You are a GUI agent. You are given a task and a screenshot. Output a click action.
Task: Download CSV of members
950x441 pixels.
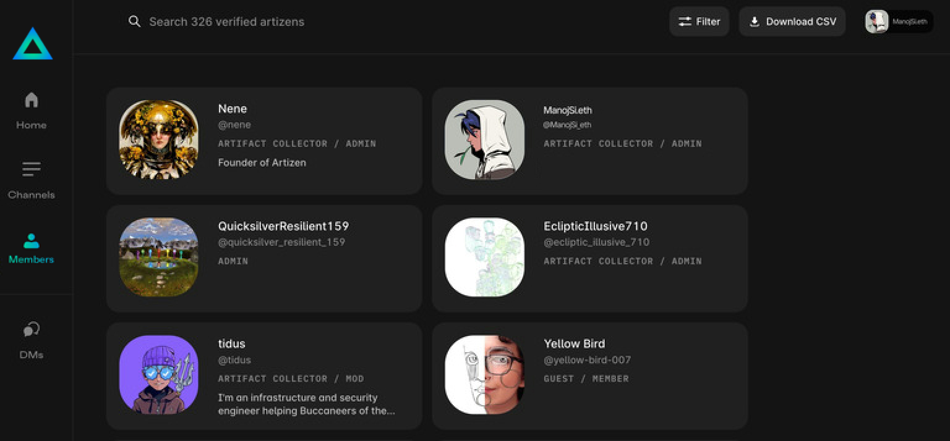(x=792, y=22)
